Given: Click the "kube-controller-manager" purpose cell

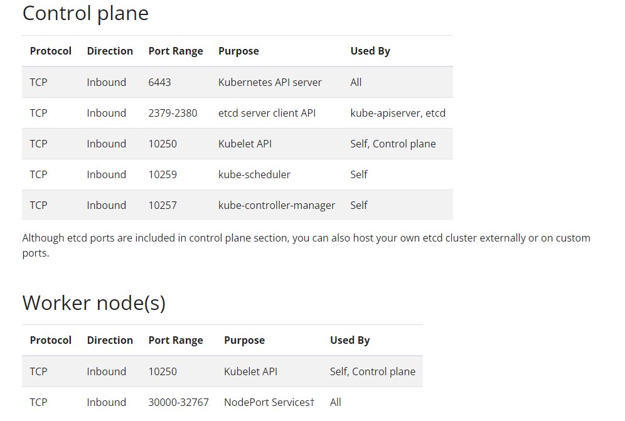Looking at the screenshot, I should pos(277,205).
